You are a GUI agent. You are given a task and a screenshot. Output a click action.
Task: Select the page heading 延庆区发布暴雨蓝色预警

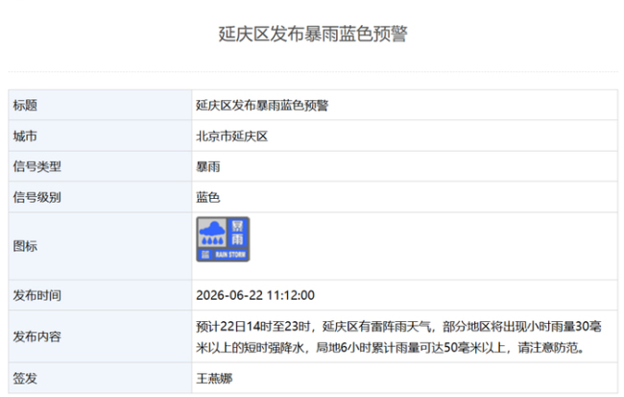tap(313, 34)
